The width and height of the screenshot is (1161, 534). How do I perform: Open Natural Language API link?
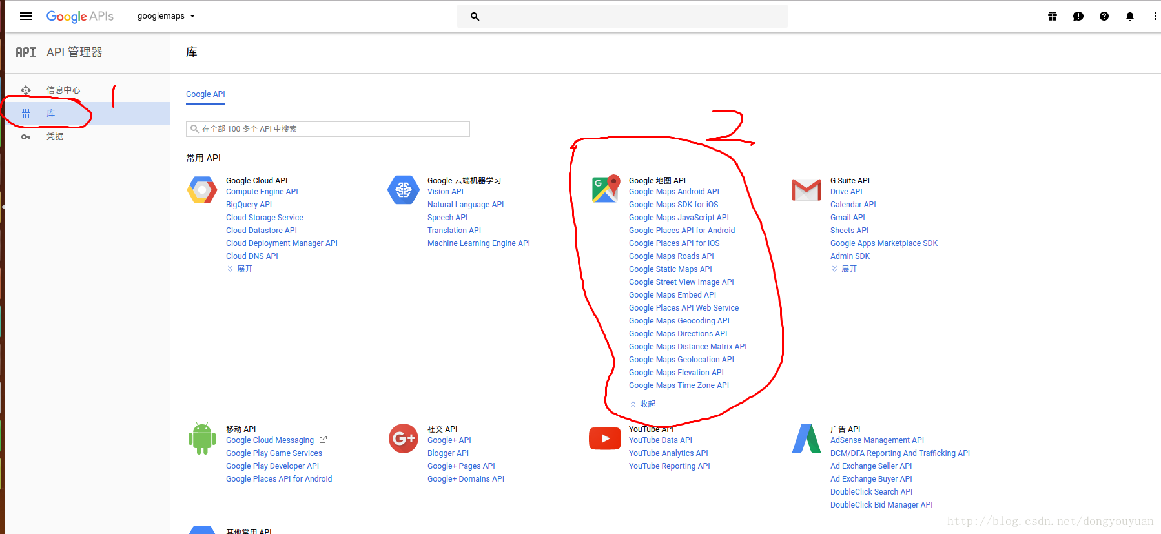tap(466, 205)
